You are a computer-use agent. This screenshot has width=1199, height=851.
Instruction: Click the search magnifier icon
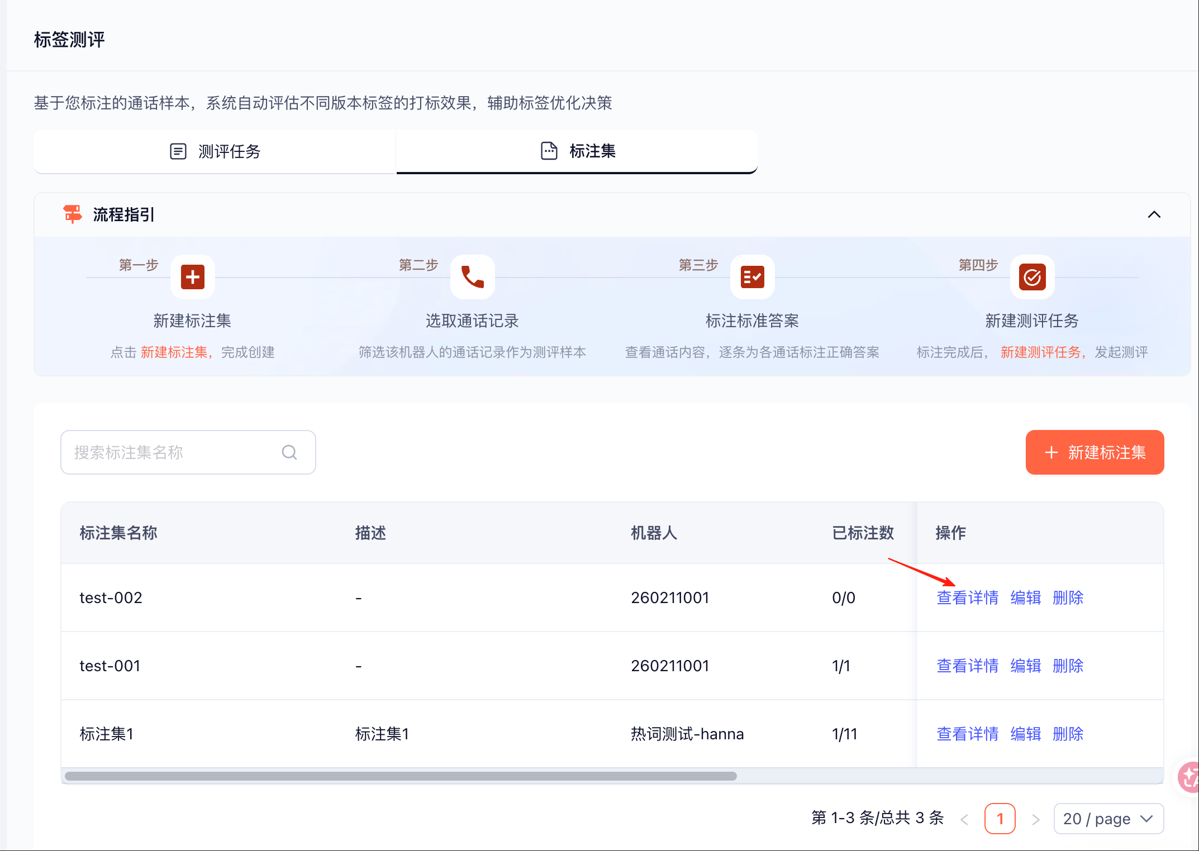pos(289,452)
